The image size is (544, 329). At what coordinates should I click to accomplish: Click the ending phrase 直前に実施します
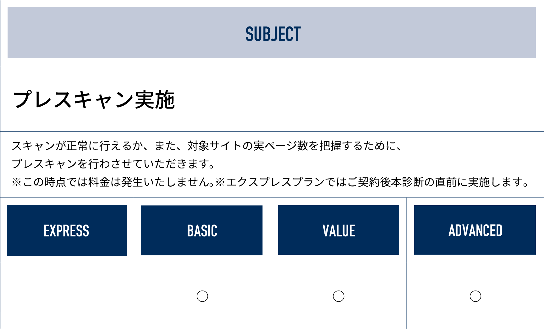pyautogui.click(x=481, y=182)
